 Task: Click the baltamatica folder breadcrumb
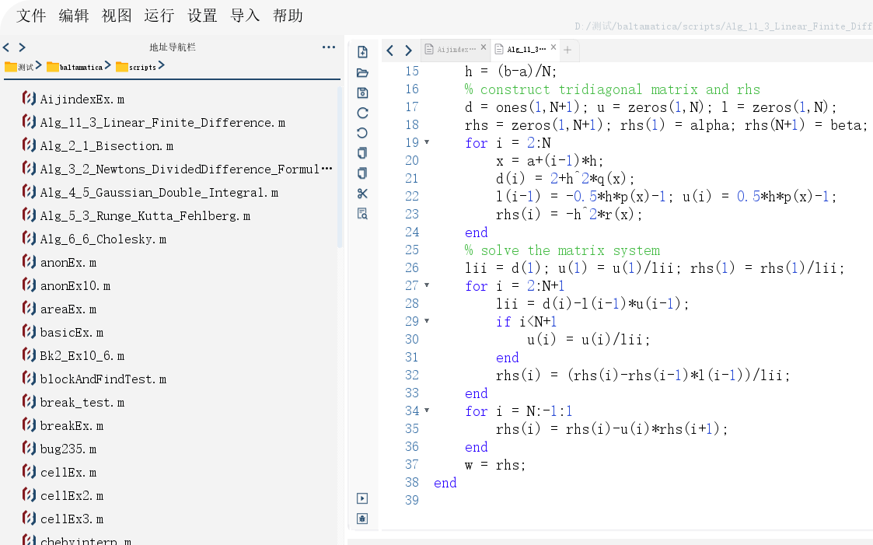tap(75, 67)
